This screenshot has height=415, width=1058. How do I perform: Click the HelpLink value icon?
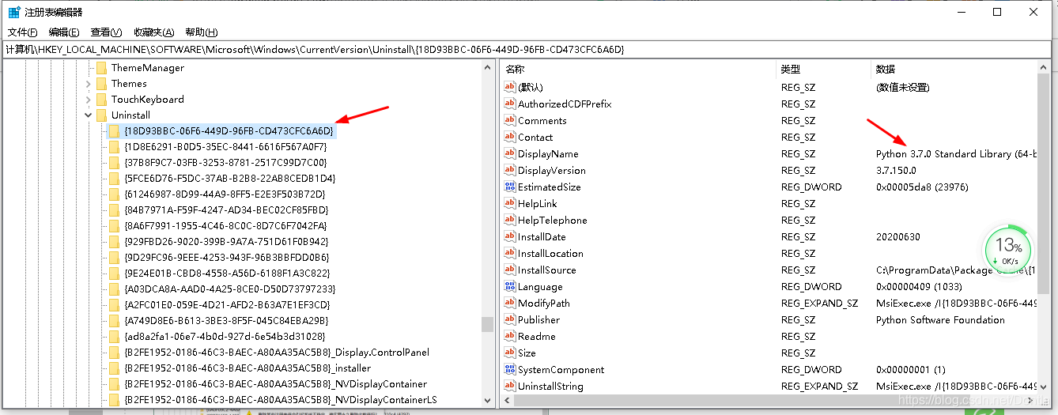(510, 203)
